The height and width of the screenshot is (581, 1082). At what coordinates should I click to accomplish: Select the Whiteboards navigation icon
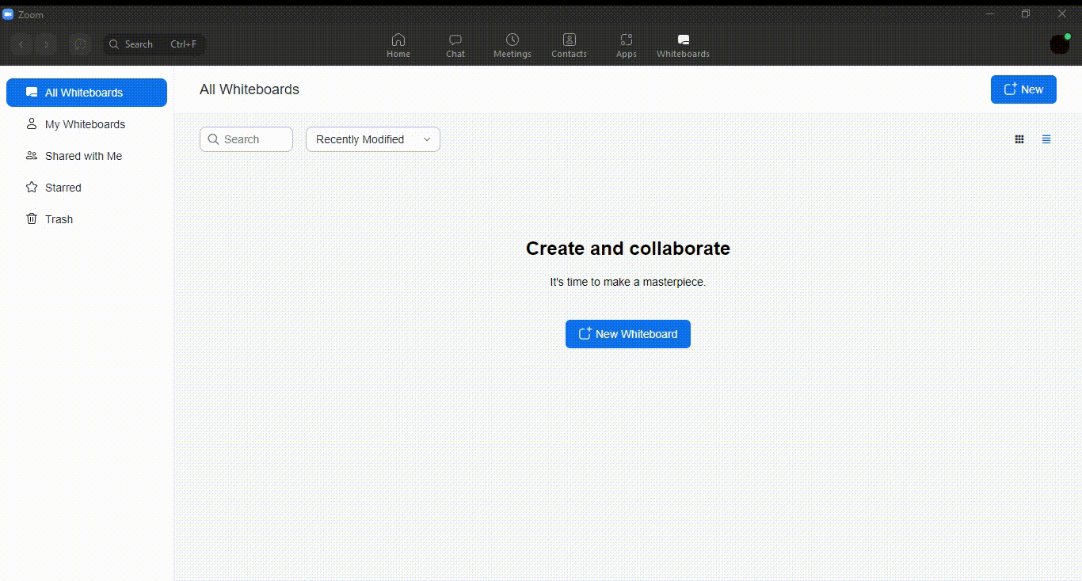tap(681, 42)
